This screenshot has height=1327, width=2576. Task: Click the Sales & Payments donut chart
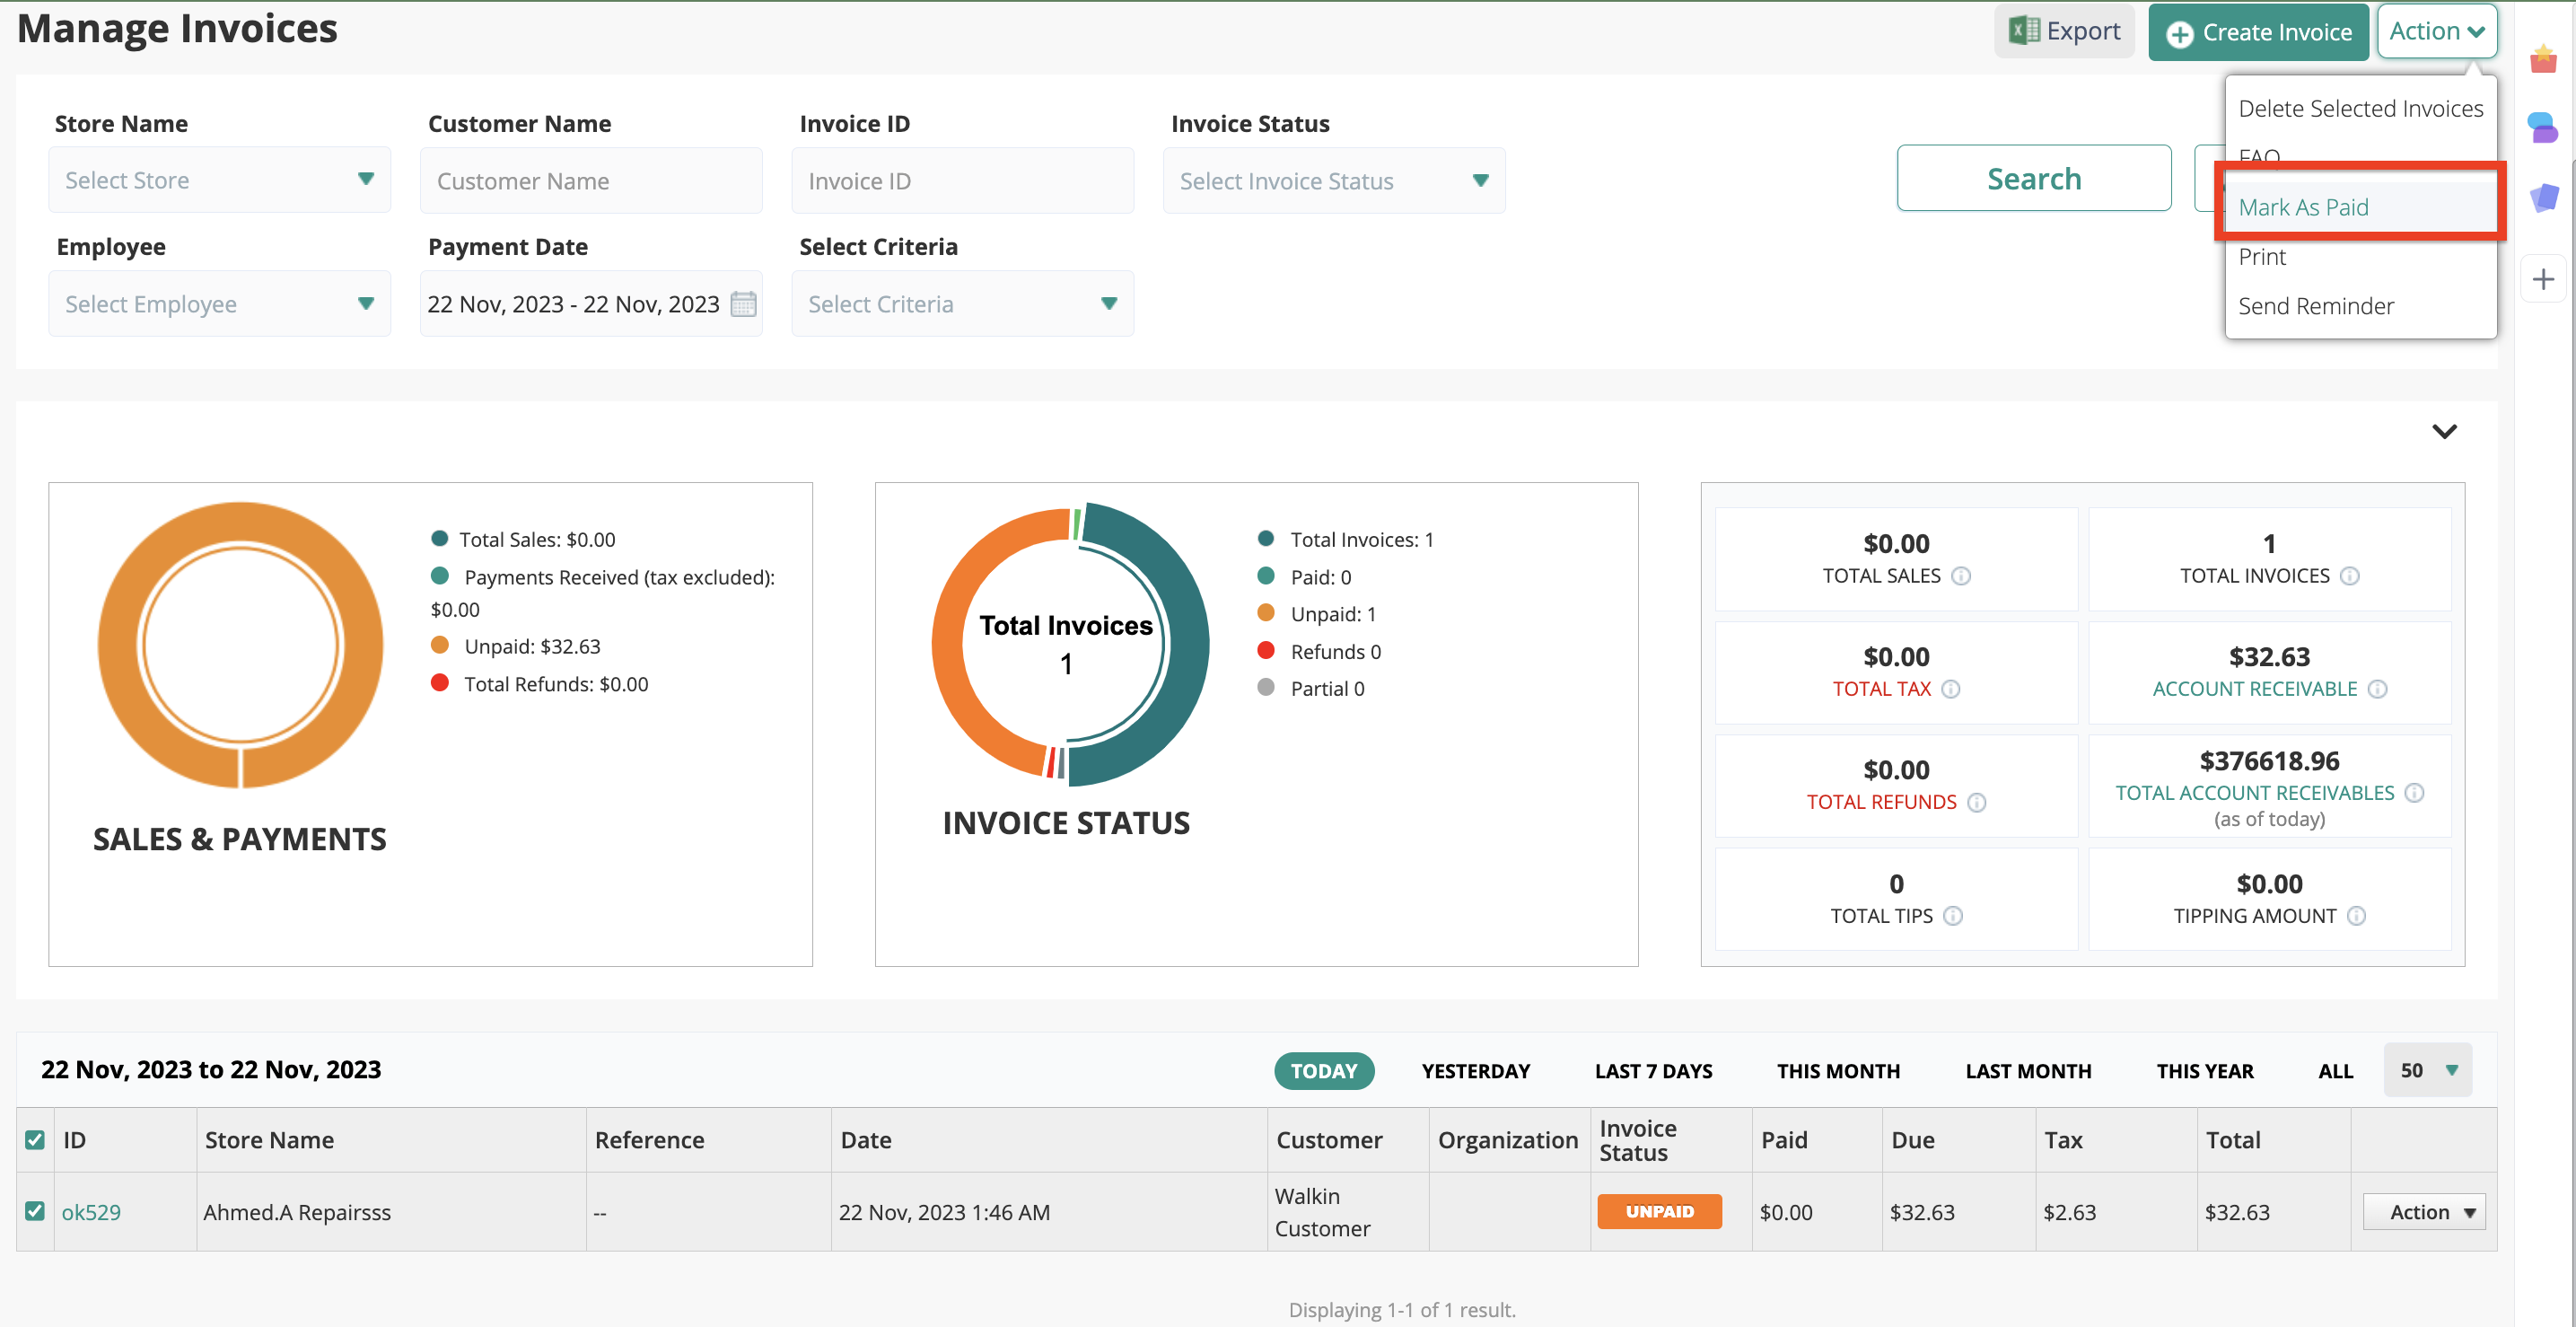click(x=240, y=644)
